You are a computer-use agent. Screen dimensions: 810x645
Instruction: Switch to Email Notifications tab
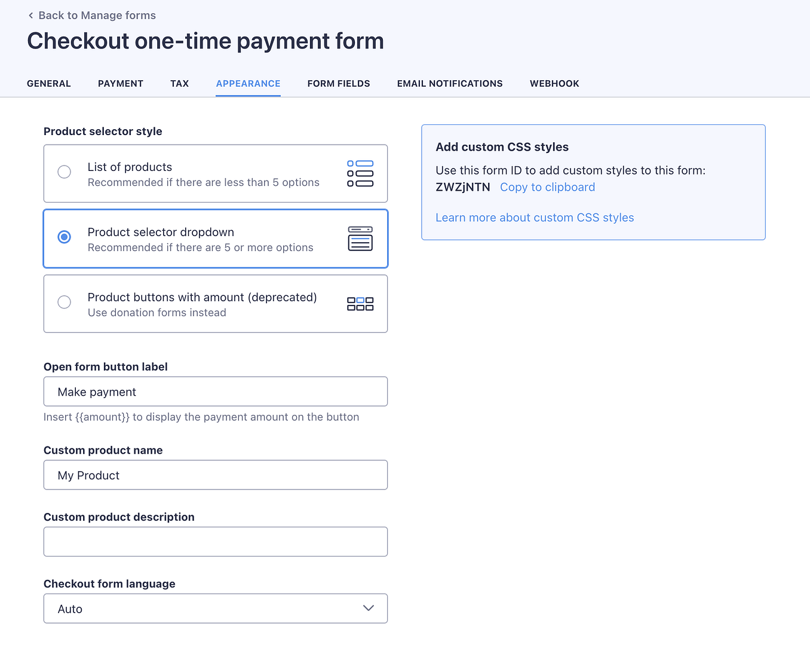tap(450, 84)
